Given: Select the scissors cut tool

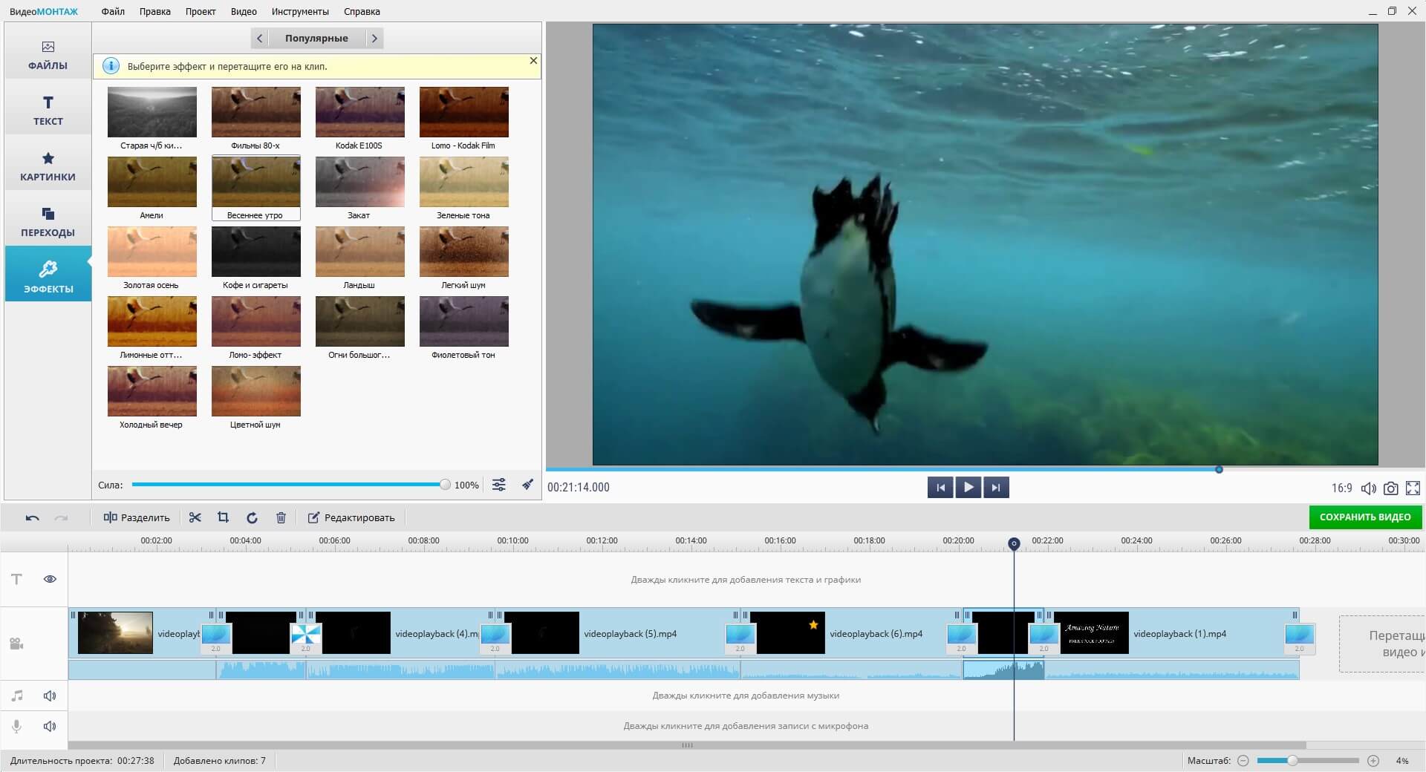Looking at the screenshot, I should tap(195, 517).
